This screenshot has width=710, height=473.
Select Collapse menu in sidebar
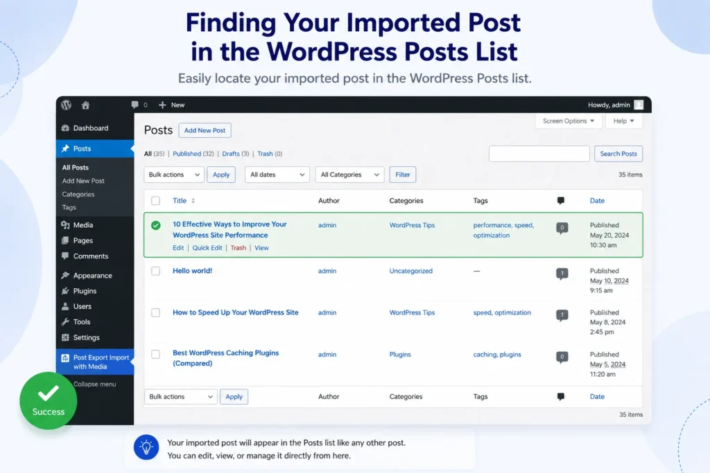click(94, 384)
